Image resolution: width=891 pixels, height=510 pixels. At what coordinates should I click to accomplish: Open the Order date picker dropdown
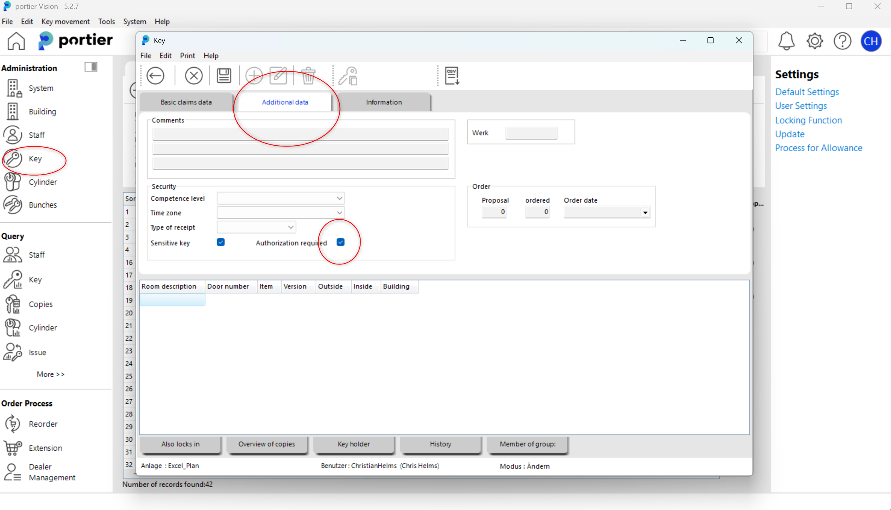[645, 212]
